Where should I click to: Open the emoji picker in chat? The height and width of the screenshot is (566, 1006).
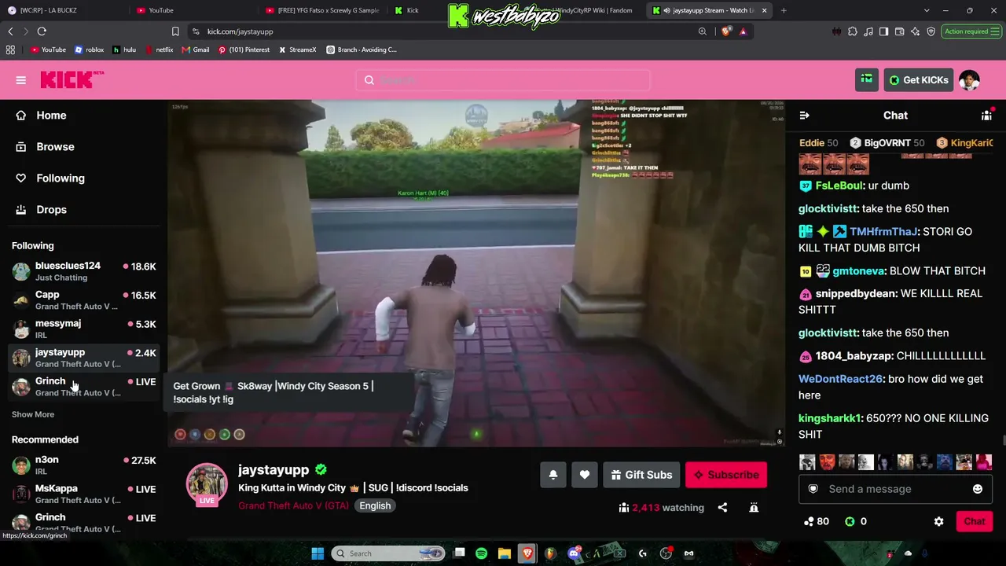[978, 489]
